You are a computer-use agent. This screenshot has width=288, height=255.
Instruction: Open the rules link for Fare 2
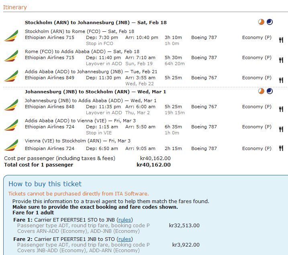pos(125,239)
